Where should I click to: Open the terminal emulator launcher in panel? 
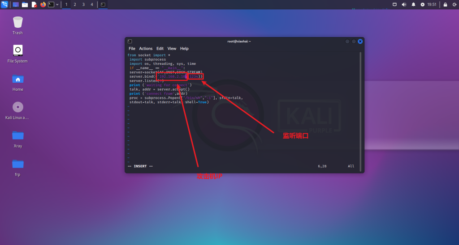[x=51, y=4]
